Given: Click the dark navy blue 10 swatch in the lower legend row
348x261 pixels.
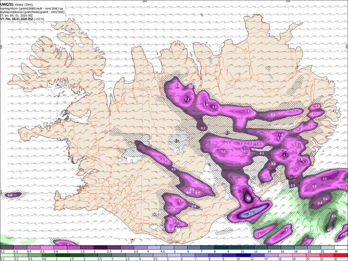Looking at the screenshot, I should (x=243, y=255).
